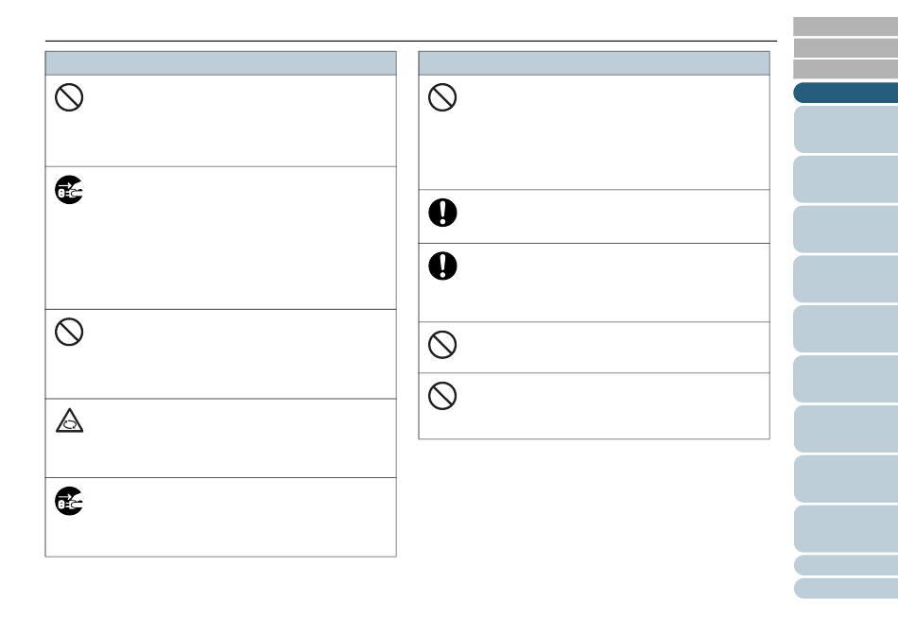Select the second exclamation mark mandatory icon
This screenshot has width=898, height=634.
(x=442, y=266)
